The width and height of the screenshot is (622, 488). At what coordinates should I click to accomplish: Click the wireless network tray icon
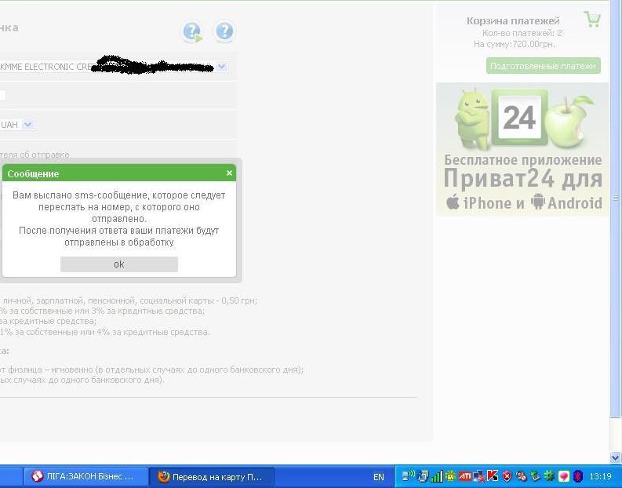[x=409, y=476]
